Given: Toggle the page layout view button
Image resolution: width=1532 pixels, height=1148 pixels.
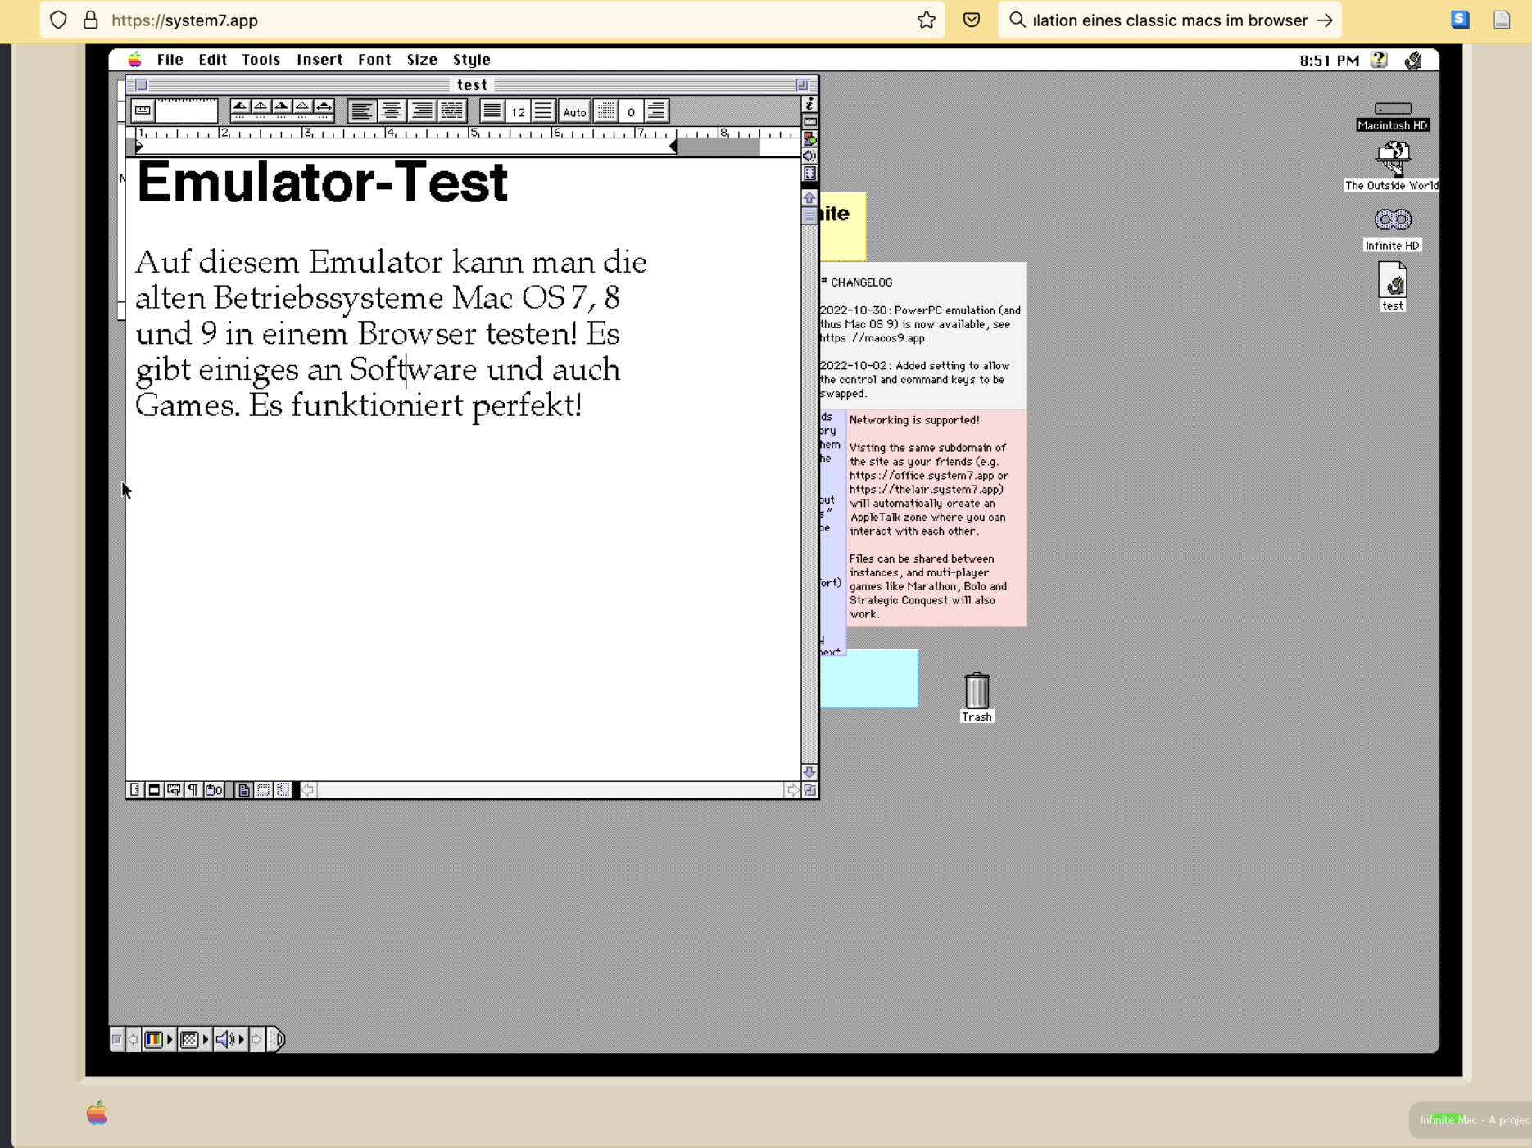Looking at the screenshot, I should click(244, 790).
